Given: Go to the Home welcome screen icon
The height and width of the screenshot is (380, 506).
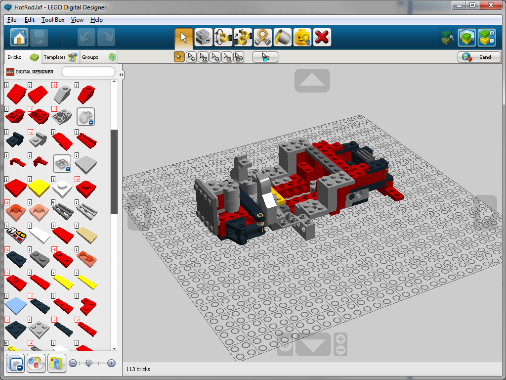Looking at the screenshot, I should pos(19,37).
